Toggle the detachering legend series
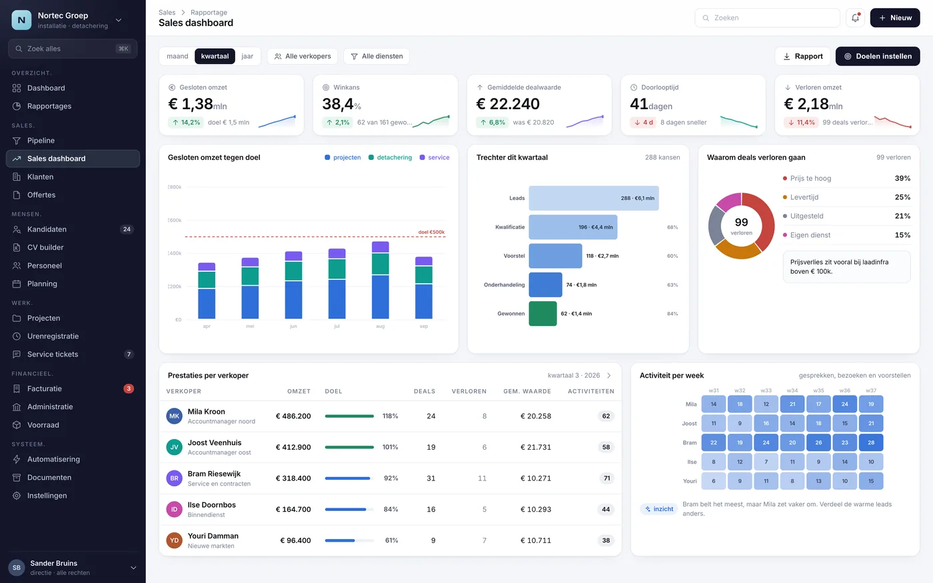The width and height of the screenshot is (933, 583). (390, 158)
